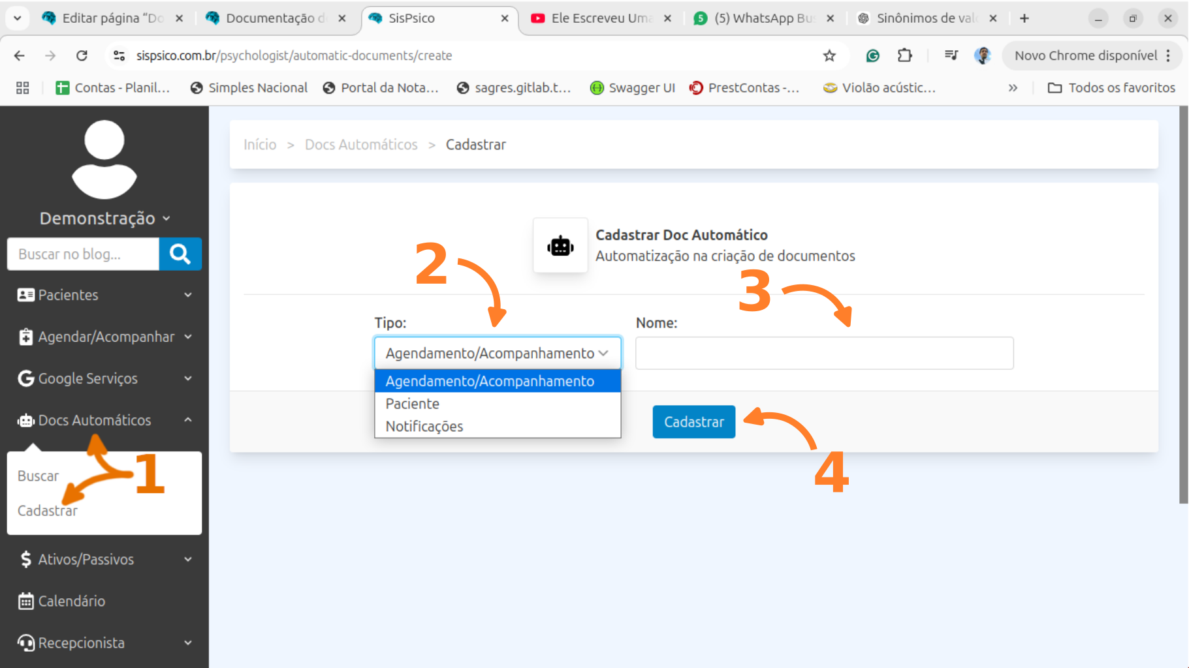Select Paciente in the Tipo dropdown list

pos(413,404)
